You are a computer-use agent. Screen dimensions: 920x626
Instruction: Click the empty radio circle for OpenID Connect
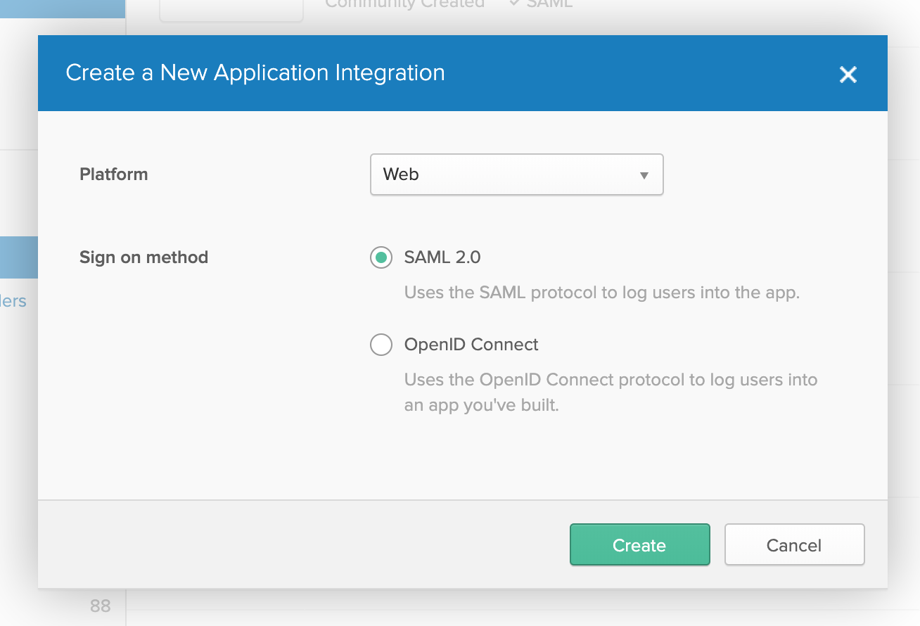[x=381, y=345]
